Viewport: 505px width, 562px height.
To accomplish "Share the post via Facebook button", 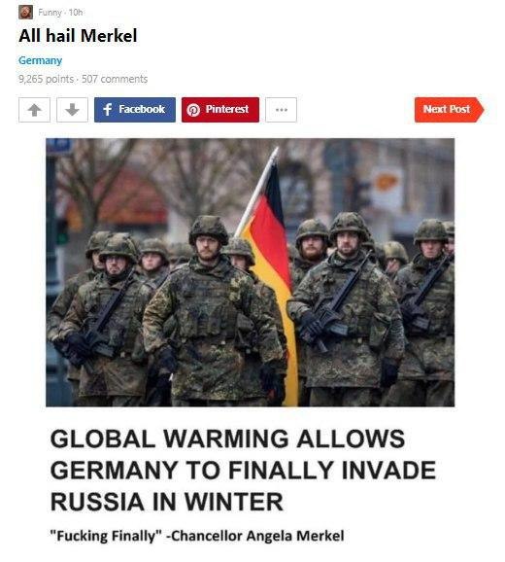I will coord(135,110).
